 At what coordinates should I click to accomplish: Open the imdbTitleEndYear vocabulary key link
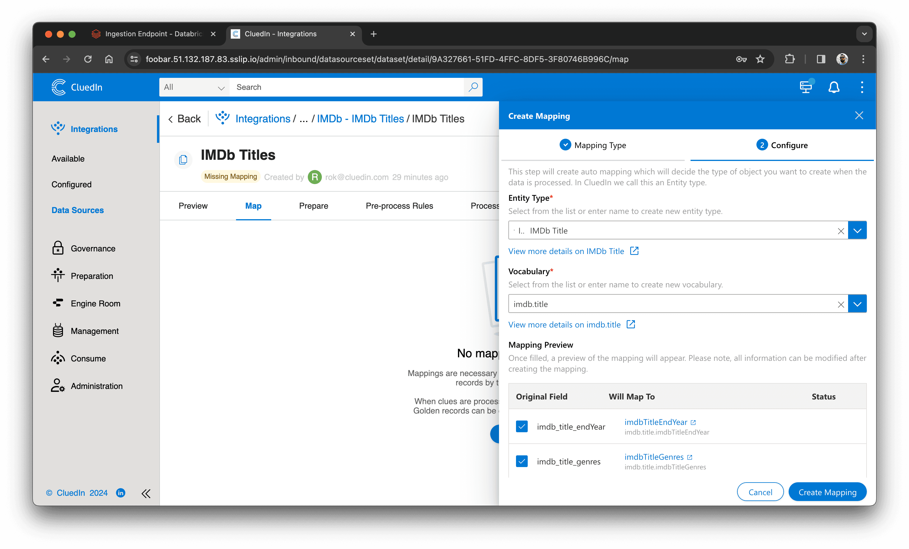[656, 422]
